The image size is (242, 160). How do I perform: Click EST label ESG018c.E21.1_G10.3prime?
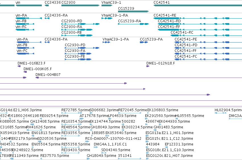tap(170, 150)
